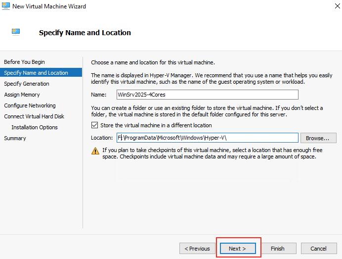The image size is (342, 259).
Task: Close the New Virtual Machine Wizard window
Action: (337, 6)
